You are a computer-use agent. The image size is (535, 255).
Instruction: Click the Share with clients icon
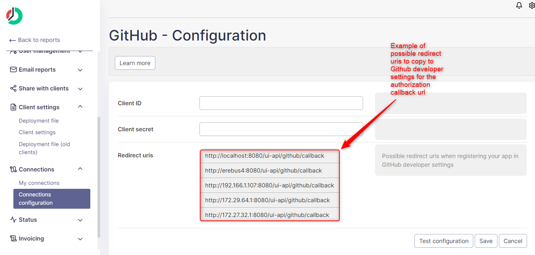coord(13,88)
